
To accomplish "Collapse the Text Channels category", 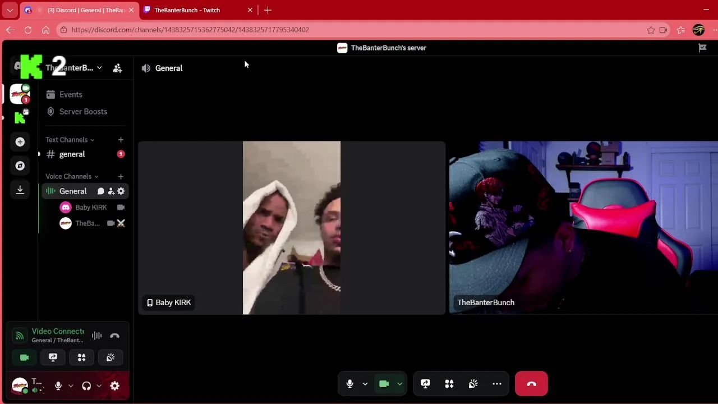I will click(x=70, y=140).
